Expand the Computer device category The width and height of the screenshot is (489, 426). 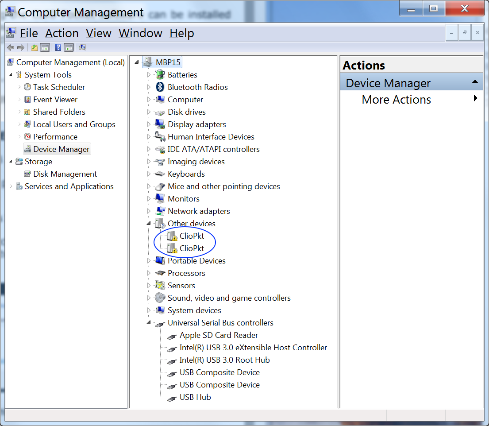click(x=149, y=100)
